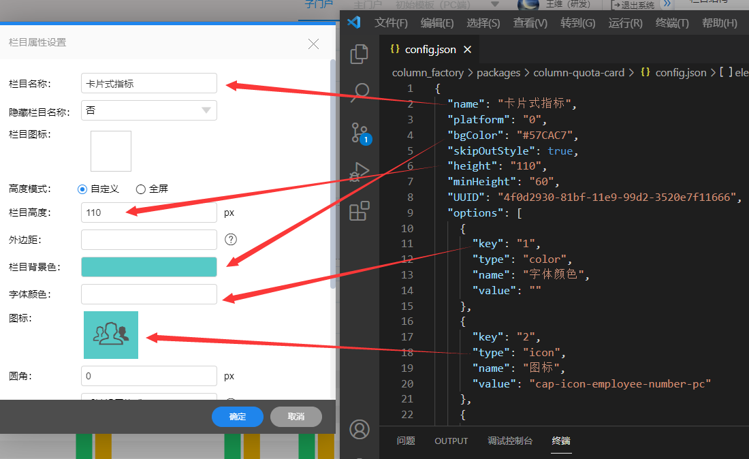Image resolution: width=749 pixels, height=459 pixels.
Task: Click the 取消 button
Action: pos(296,417)
